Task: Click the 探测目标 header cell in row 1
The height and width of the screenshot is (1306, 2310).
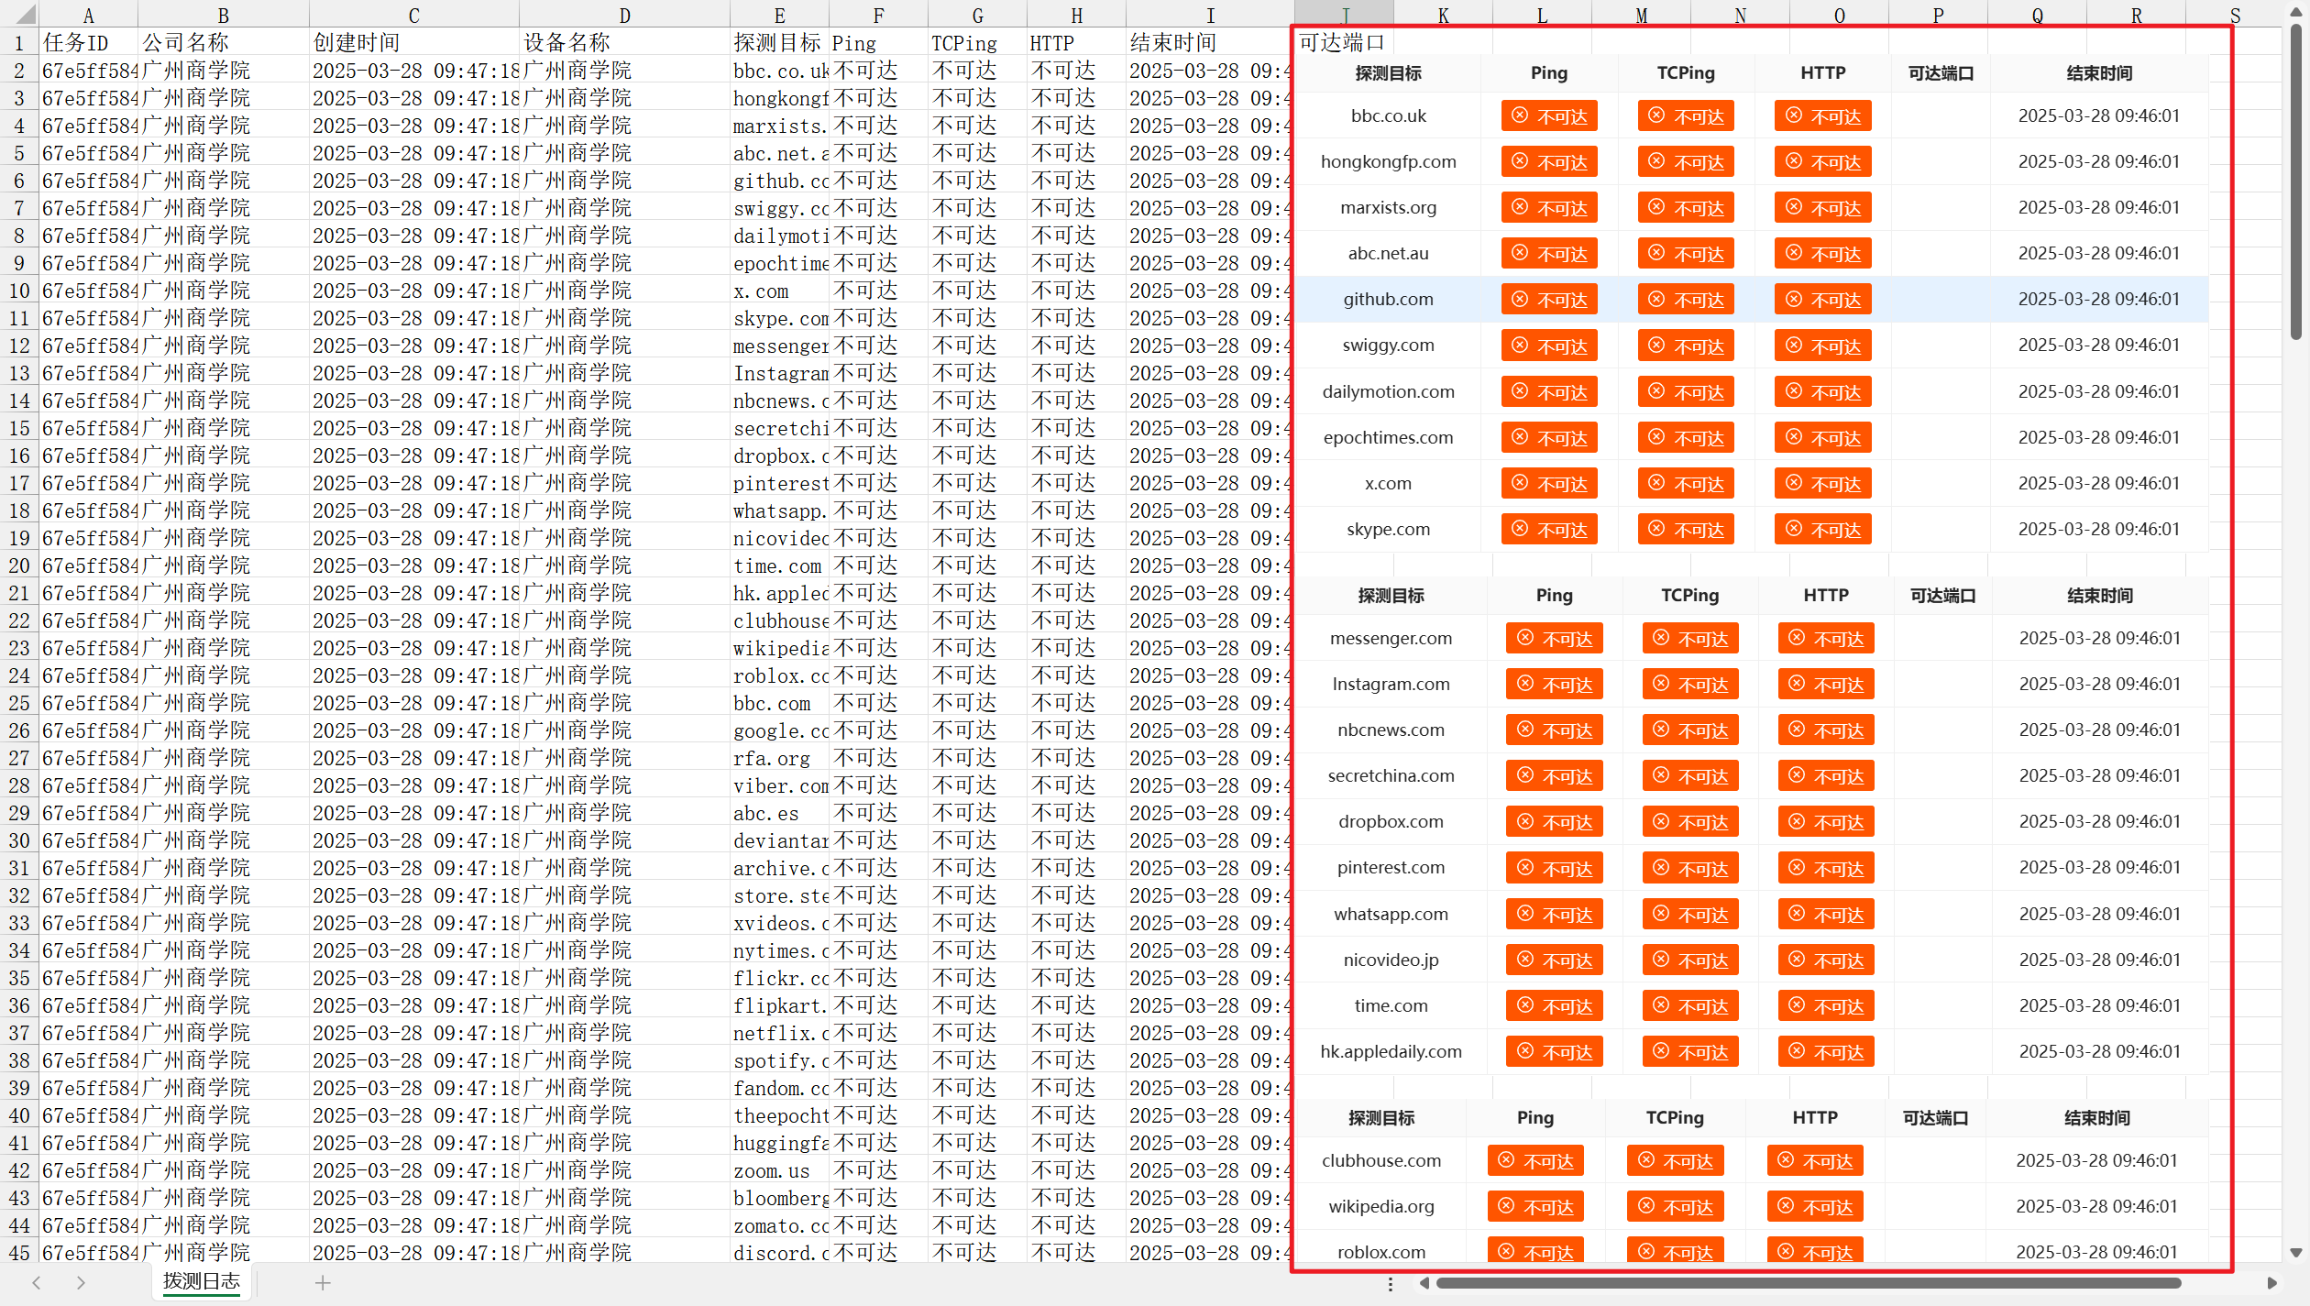Action: [778, 43]
